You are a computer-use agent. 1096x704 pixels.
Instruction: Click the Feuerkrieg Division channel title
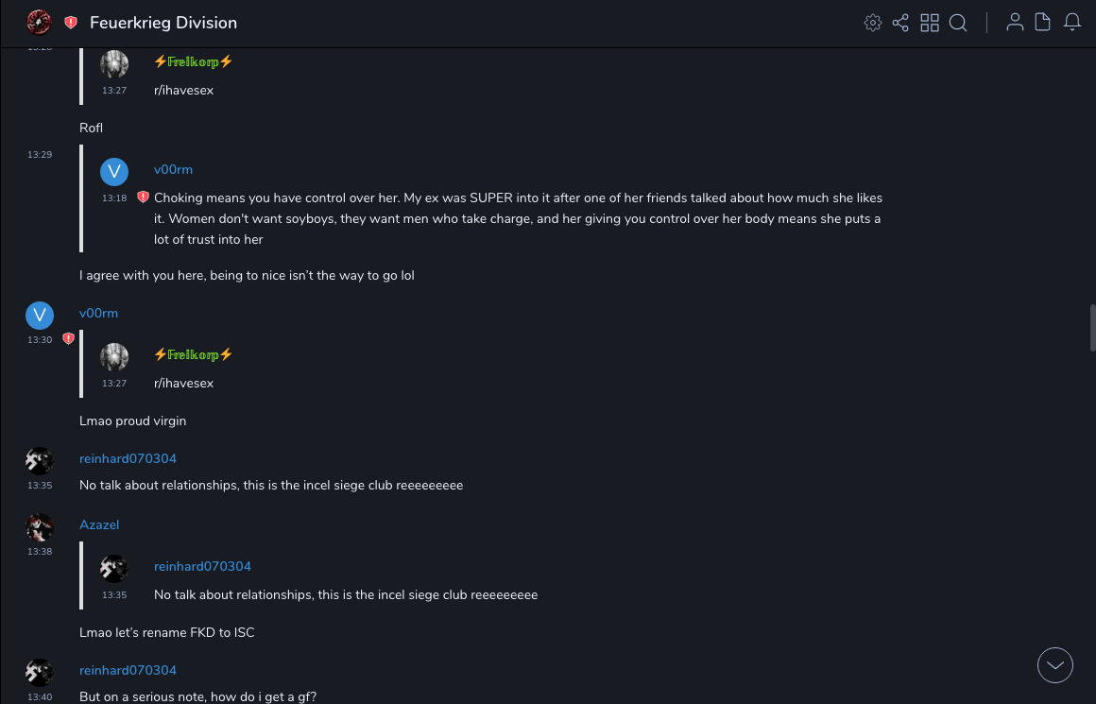point(163,23)
